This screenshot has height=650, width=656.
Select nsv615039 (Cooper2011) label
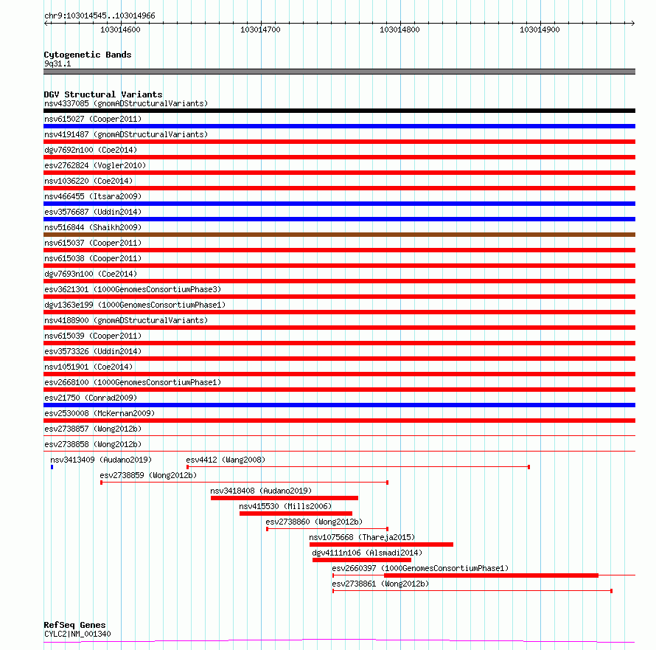(93, 336)
